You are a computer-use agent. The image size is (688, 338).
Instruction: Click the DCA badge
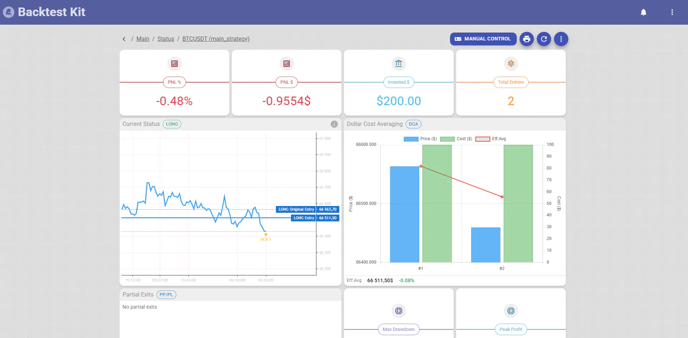(x=414, y=124)
